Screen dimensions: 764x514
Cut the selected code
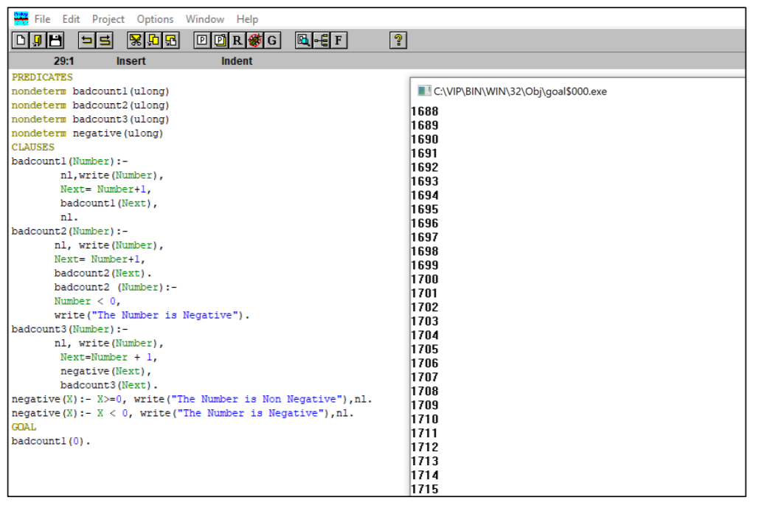(136, 40)
